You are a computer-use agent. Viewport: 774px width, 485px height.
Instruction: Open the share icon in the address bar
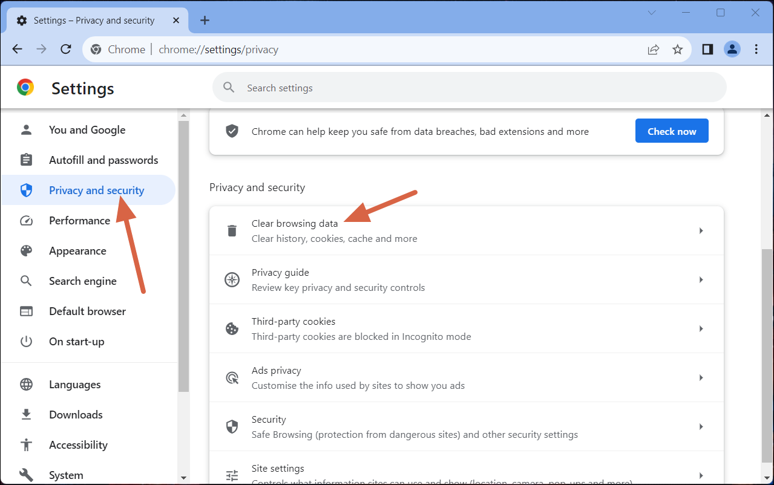pyautogui.click(x=654, y=49)
